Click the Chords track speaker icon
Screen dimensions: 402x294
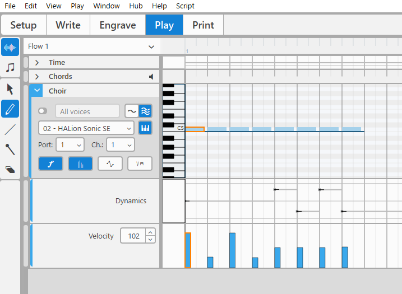pos(151,77)
